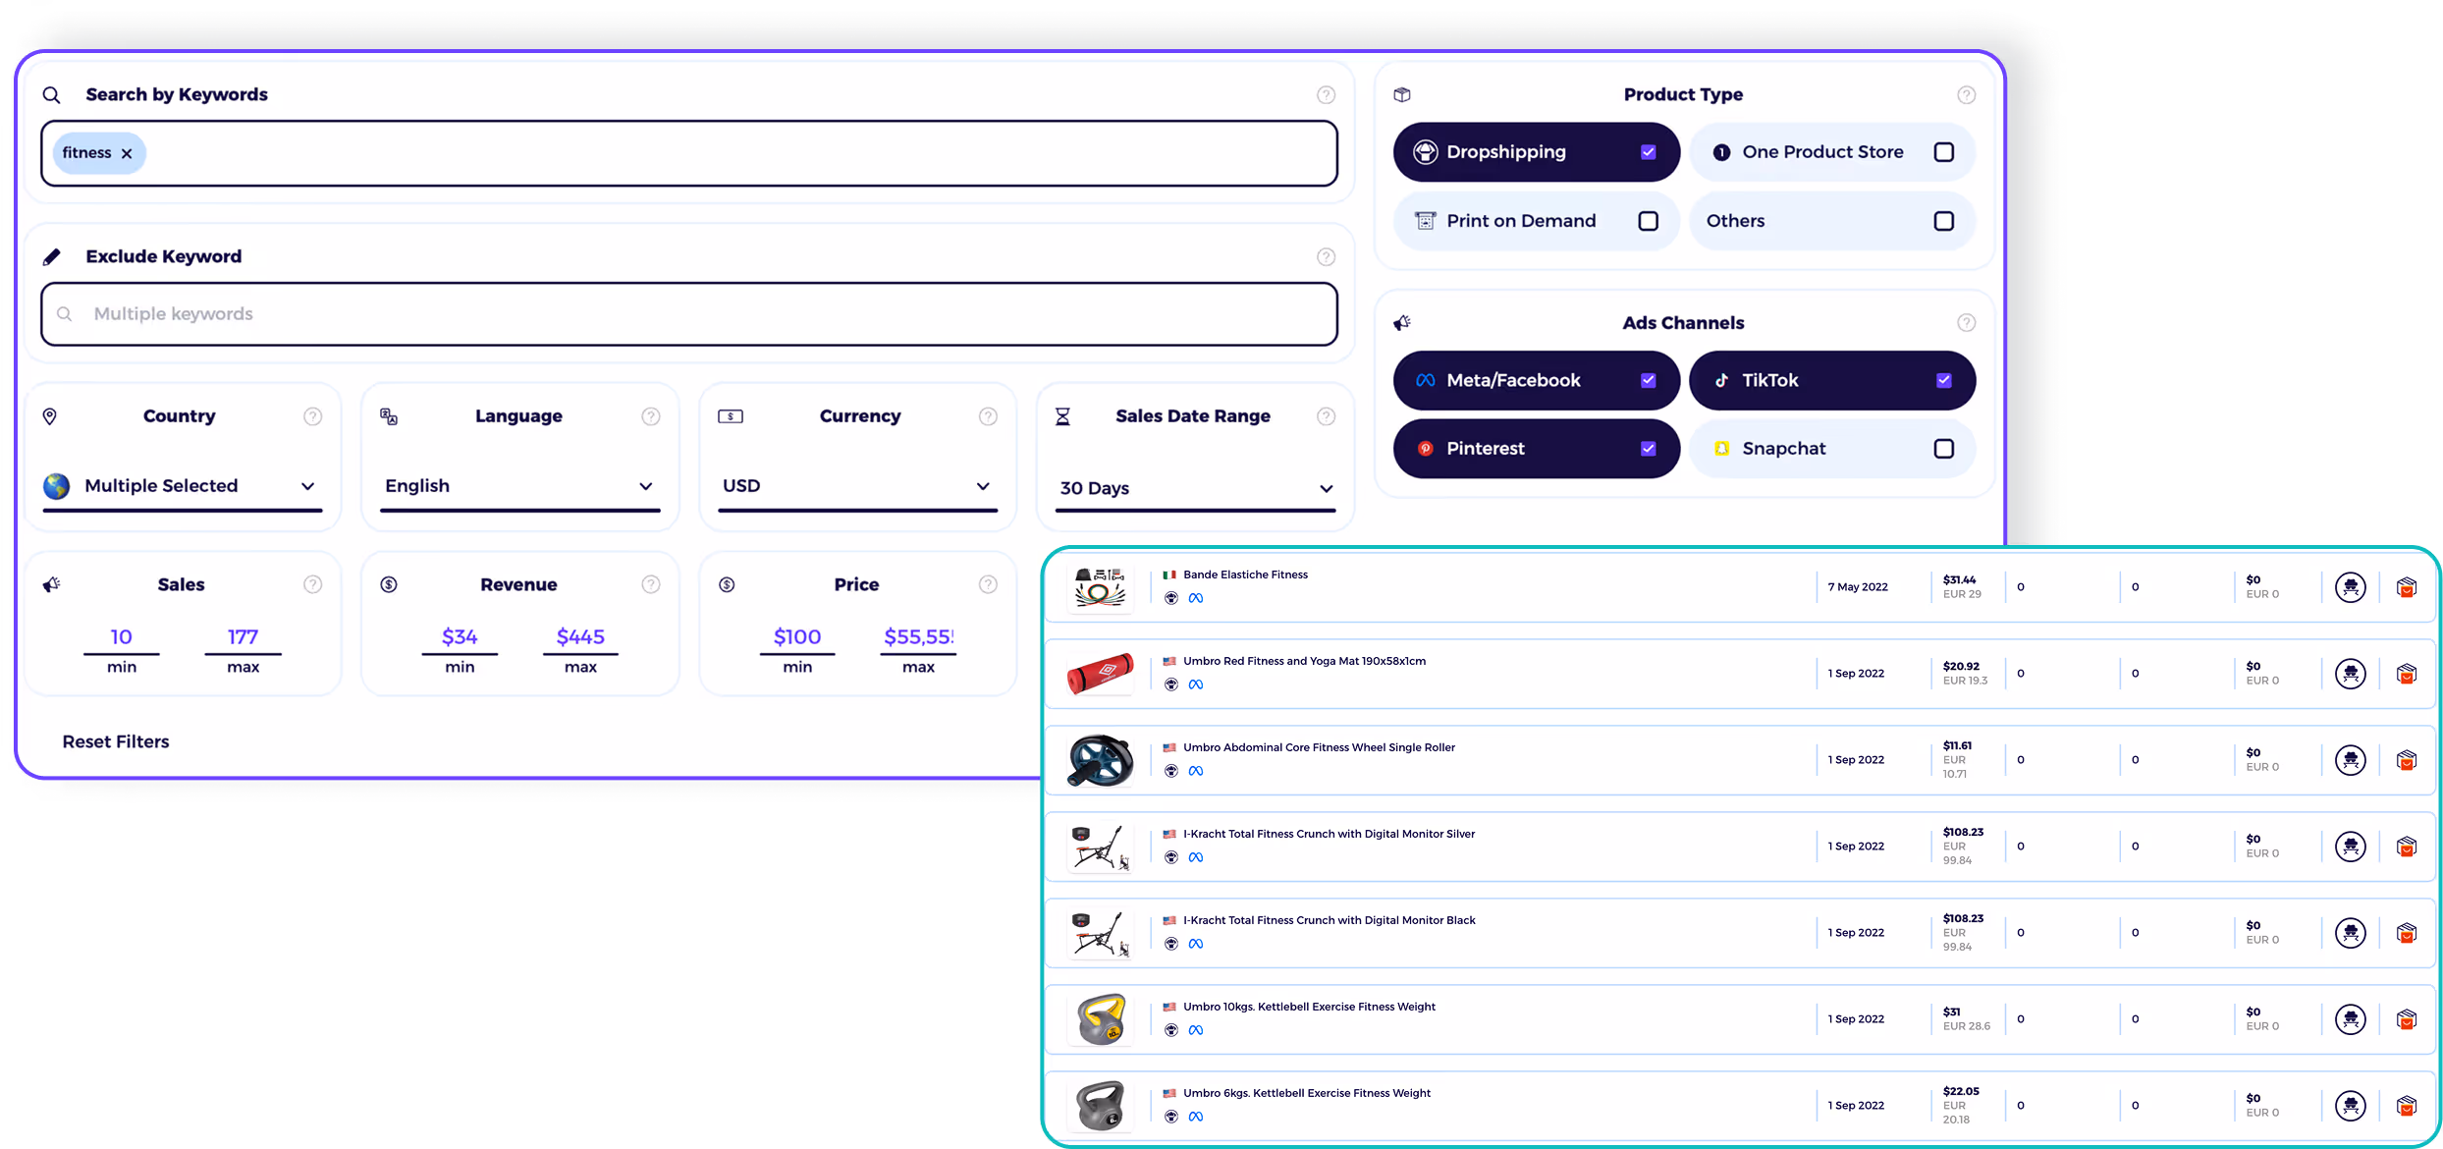Enable the Snapchat ads channel checkbox

[x=1943, y=449]
